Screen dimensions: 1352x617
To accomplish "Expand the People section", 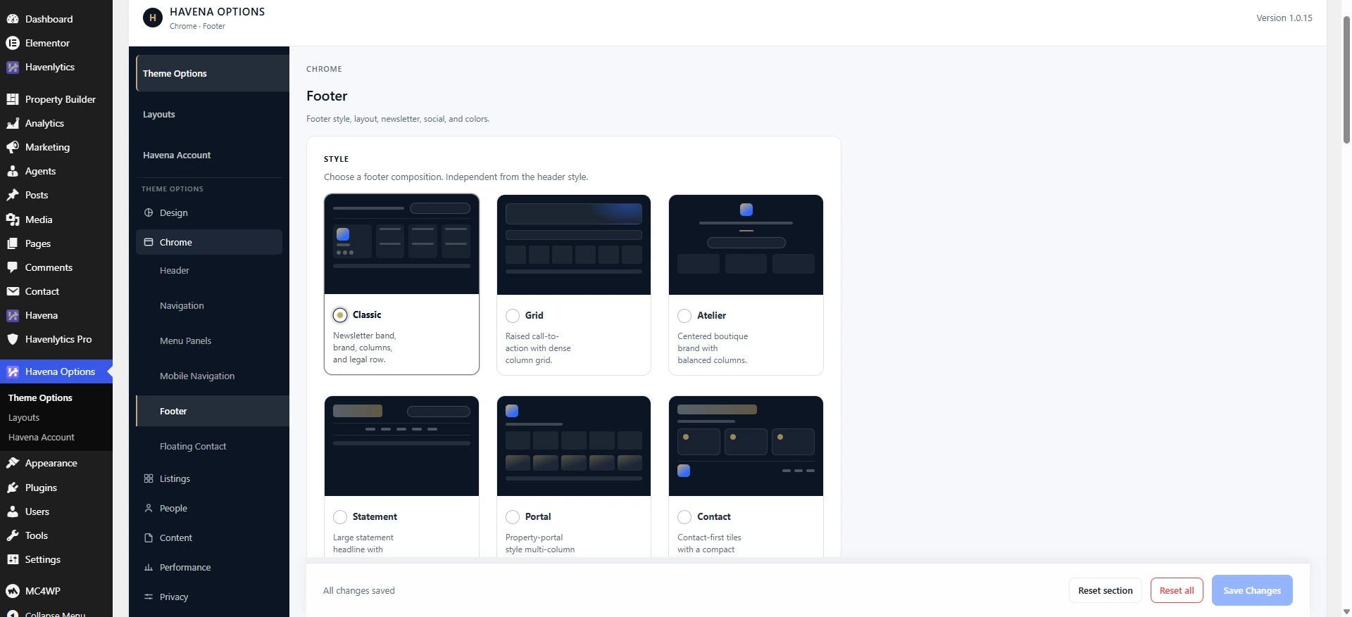I will [209, 508].
